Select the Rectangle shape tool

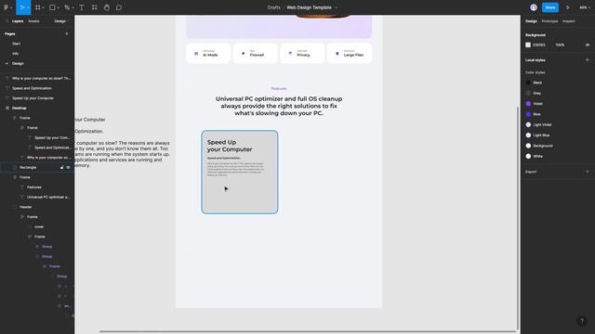52,7
